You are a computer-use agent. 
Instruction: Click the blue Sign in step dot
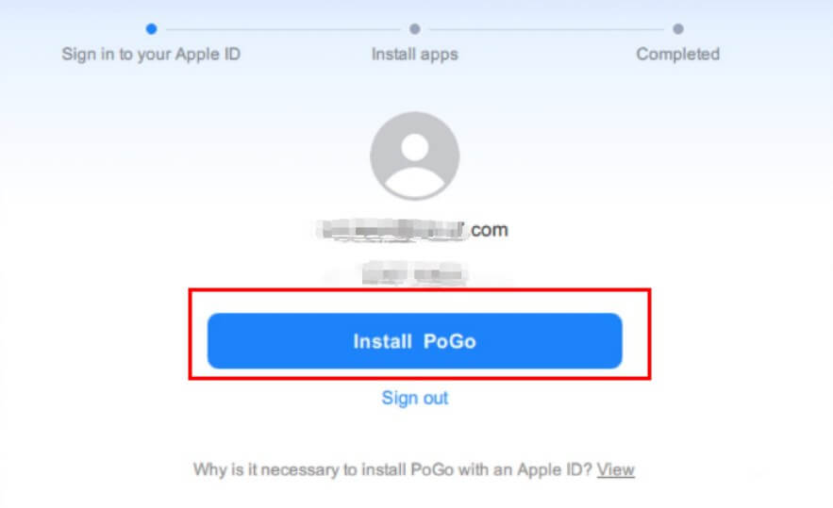click(151, 28)
